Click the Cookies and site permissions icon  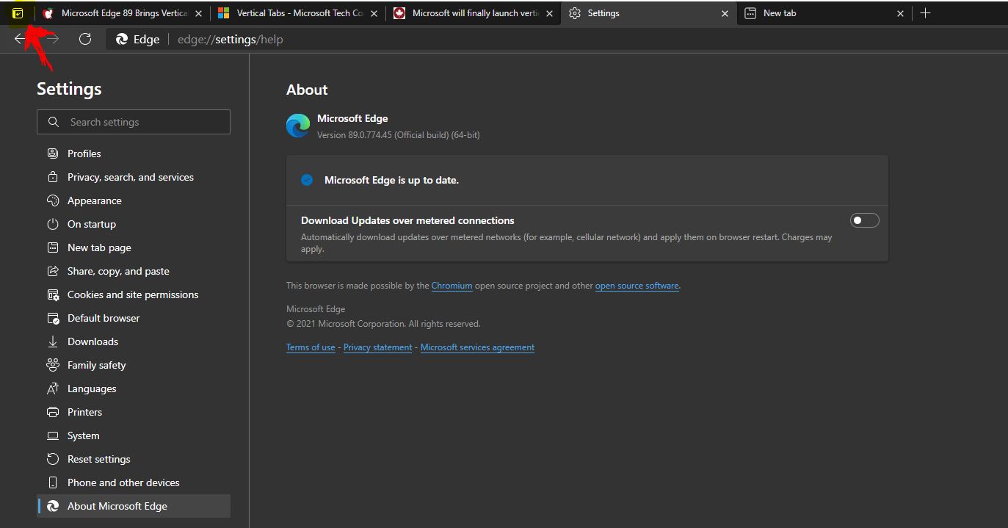point(53,294)
